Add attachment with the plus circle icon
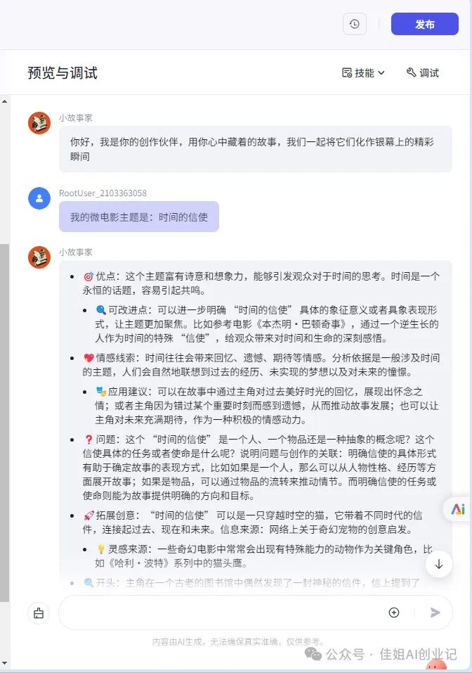This screenshot has width=472, height=673. (393, 613)
